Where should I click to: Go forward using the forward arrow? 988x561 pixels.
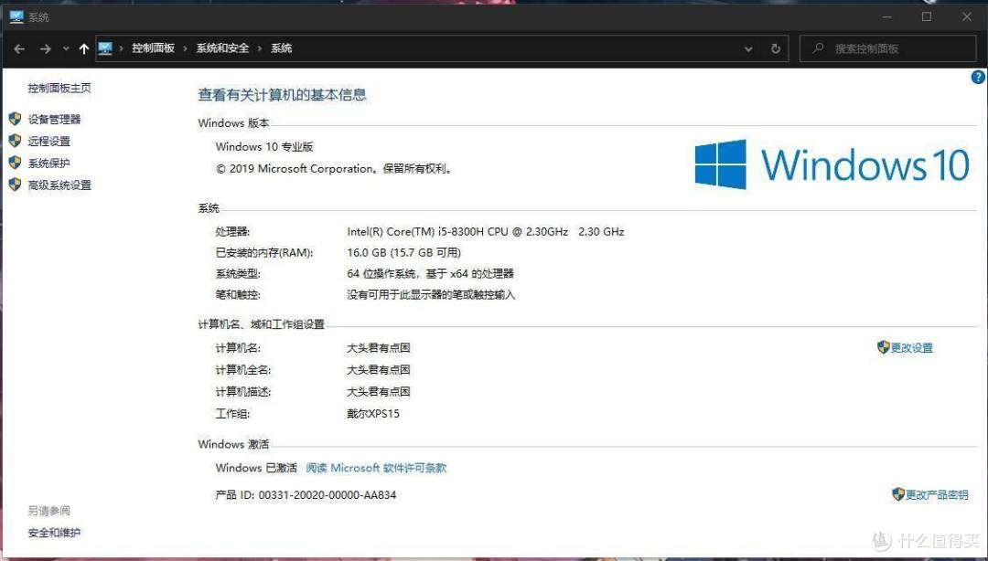(x=46, y=48)
